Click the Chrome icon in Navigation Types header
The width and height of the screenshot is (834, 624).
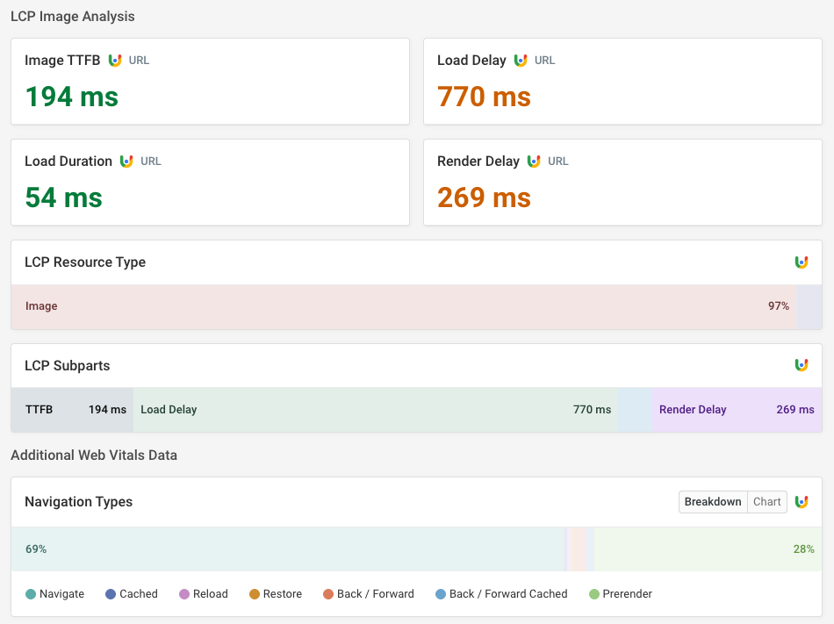click(802, 501)
